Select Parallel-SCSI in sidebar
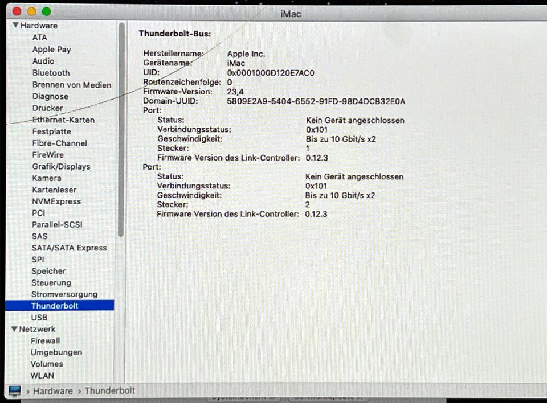This screenshot has width=547, height=403. 57,224
